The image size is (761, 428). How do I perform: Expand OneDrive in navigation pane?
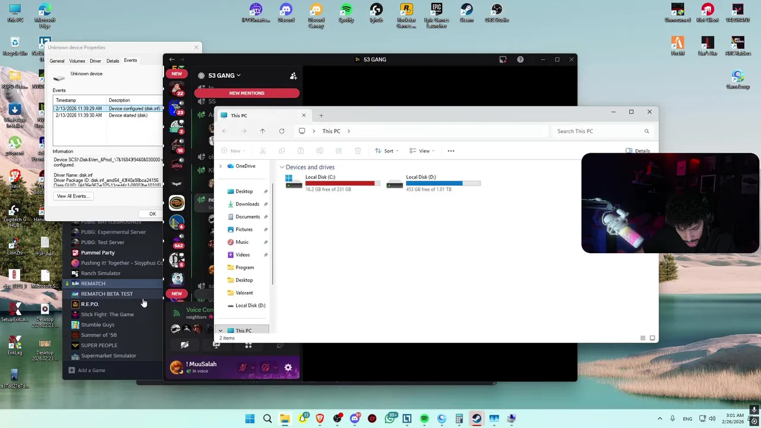coord(221,166)
